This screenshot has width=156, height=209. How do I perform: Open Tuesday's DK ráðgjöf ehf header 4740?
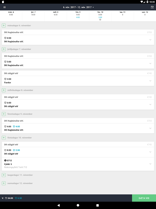78,73
